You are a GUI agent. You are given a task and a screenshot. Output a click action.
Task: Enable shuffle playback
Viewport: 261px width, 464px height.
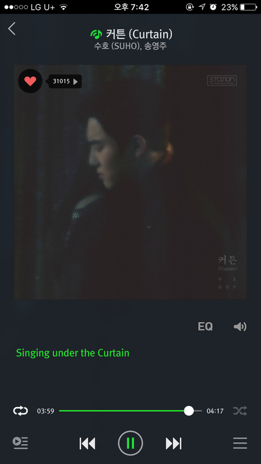(x=240, y=411)
